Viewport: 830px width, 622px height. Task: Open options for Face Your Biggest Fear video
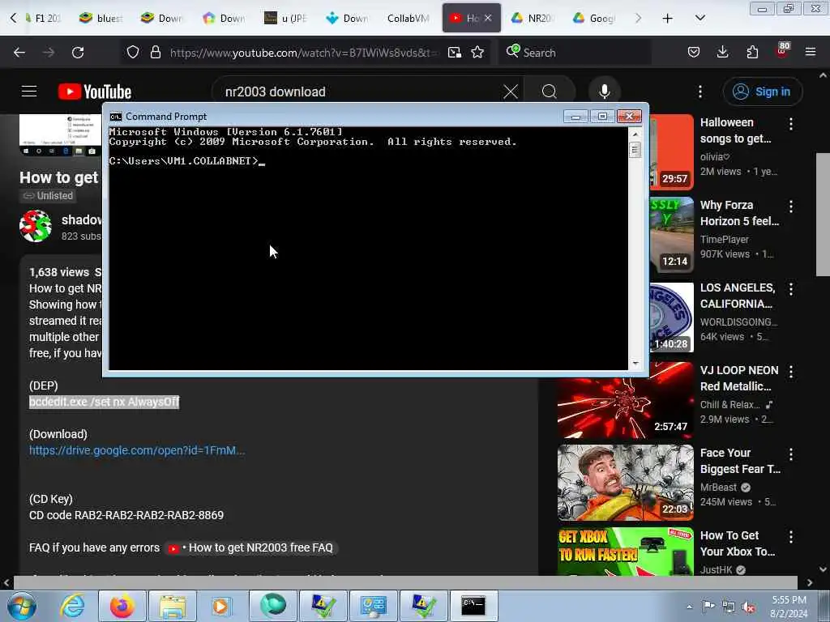(791, 454)
